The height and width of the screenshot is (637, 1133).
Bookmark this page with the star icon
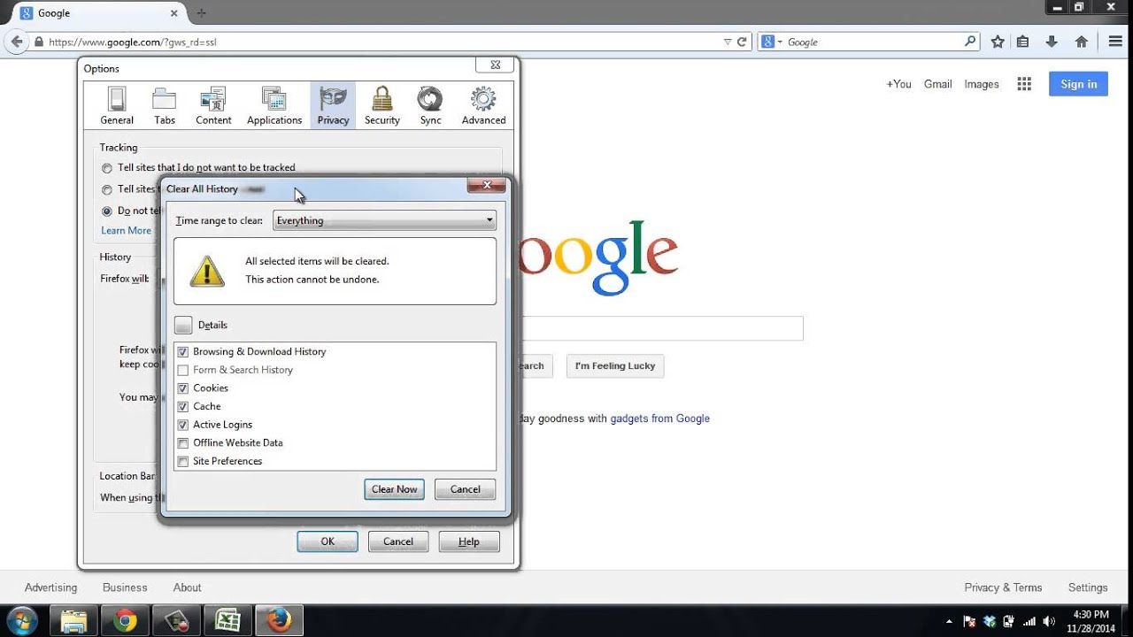tap(998, 42)
